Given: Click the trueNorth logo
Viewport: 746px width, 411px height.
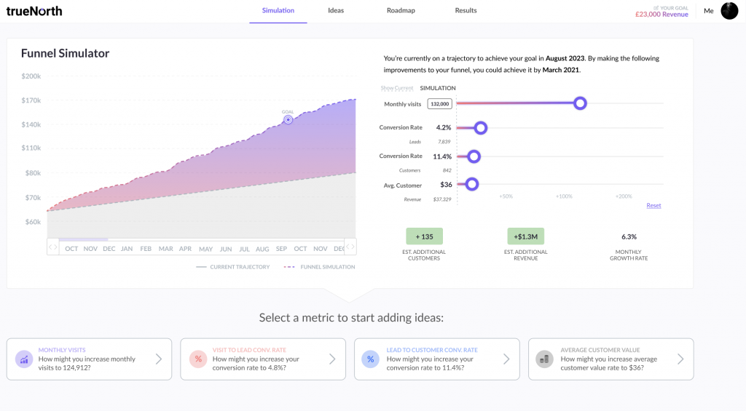Looking at the screenshot, I should [34, 11].
